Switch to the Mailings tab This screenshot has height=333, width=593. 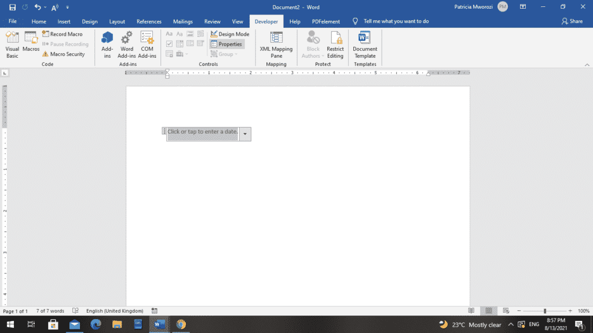tap(182, 21)
